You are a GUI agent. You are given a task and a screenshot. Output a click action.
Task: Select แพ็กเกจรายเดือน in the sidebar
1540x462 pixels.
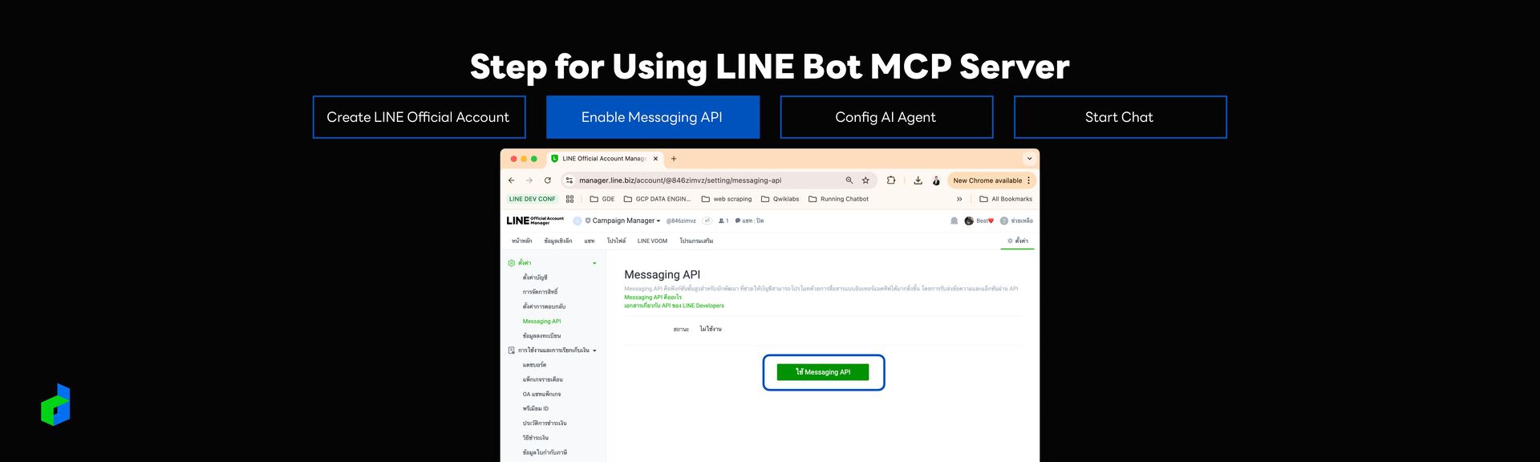click(x=543, y=379)
